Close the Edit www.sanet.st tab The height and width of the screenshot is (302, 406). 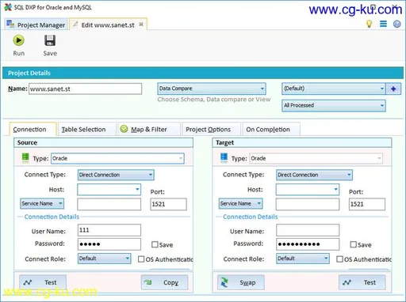pos(141,25)
